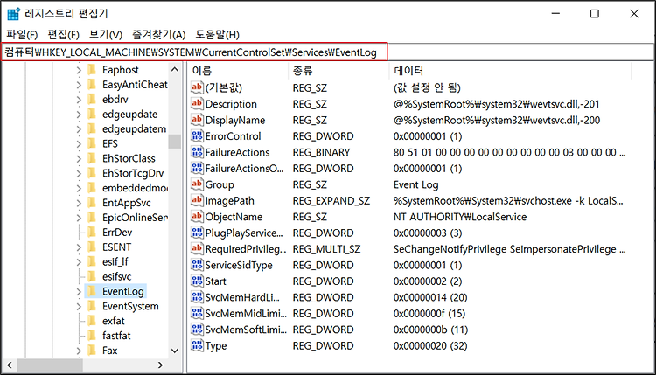
Task: Select the EhStorTcgDrv tree item
Action: coord(133,173)
